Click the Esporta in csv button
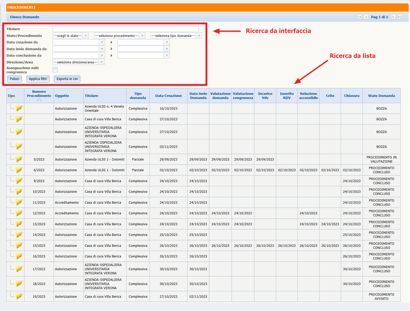 coord(67,79)
